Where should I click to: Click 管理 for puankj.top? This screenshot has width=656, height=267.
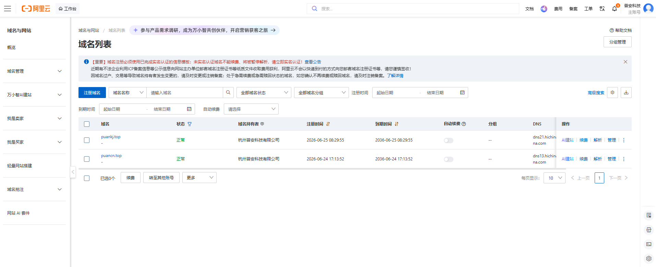[x=612, y=140]
